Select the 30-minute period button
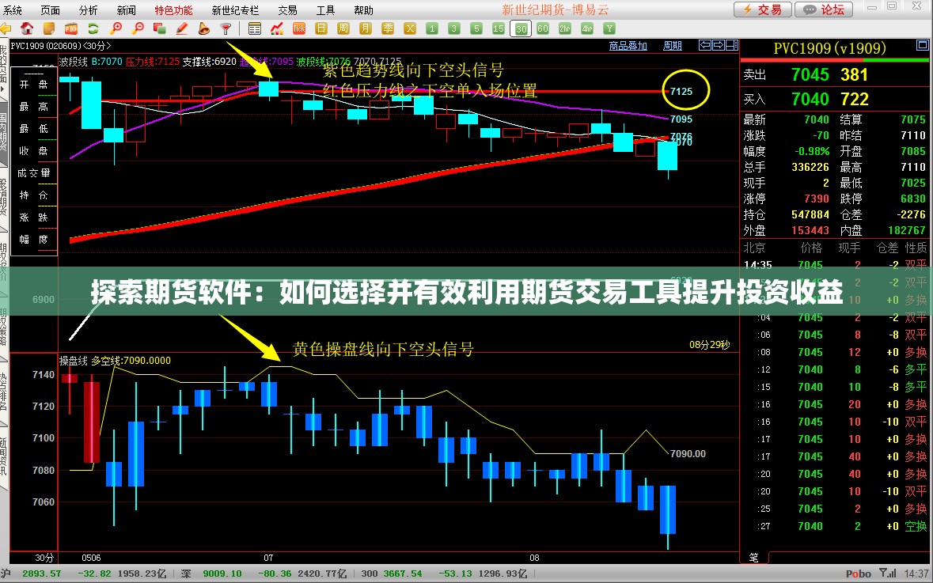The height and width of the screenshot is (583, 933). pyautogui.click(x=521, y=28)
